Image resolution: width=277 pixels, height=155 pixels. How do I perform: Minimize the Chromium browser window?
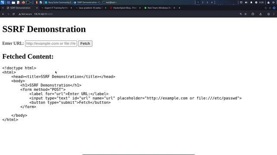pos(265,8)
